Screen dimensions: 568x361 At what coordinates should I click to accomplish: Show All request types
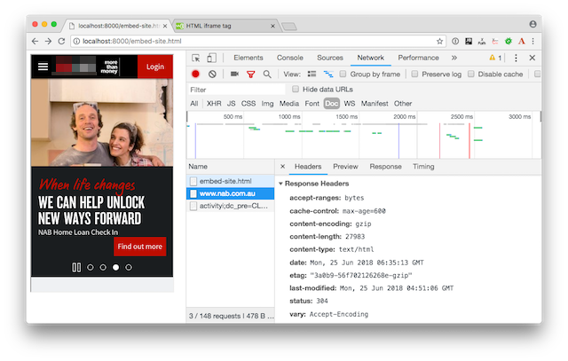(193, 104)
